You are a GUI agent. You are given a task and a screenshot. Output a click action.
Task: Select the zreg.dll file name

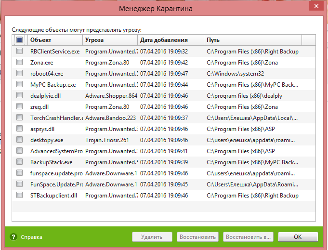pyautogui.click(x=39, y=107)
